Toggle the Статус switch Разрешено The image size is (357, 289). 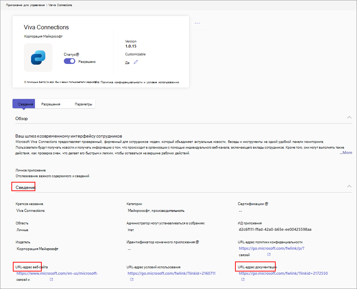(70, 61)
